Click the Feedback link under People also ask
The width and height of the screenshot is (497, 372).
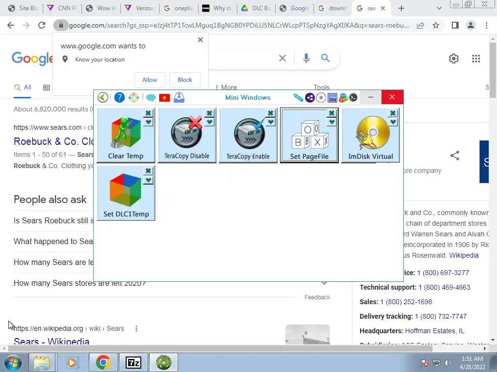point(317,297)
